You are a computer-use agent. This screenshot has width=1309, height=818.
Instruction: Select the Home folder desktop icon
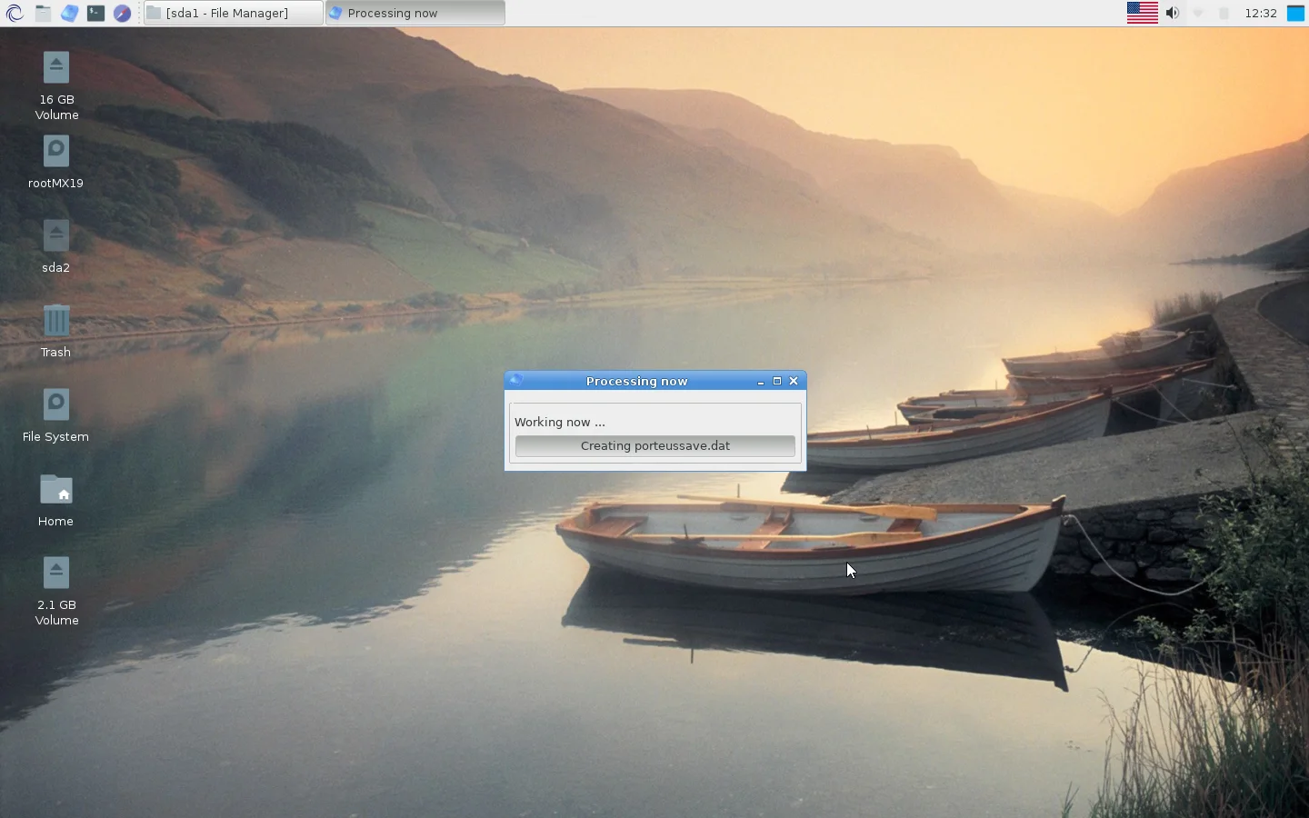[x=56, y=500]
